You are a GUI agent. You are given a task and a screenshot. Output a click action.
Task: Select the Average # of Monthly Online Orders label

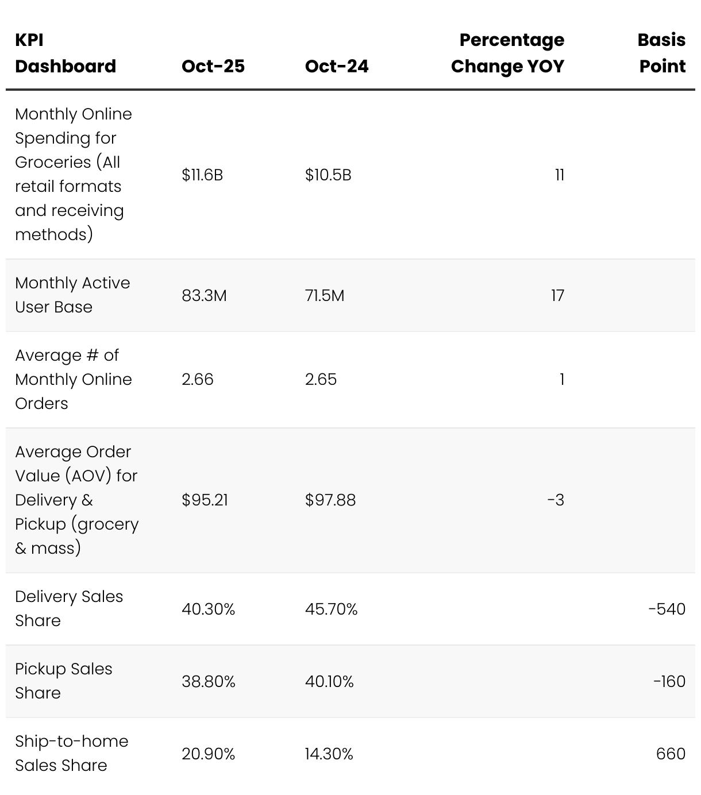pyautogui.click(x=74, y=379)
